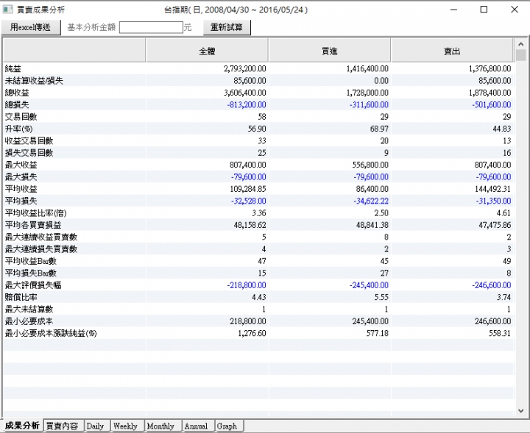Screen dimensions: 530x433
Task: Select the 收益交易回數 row label
Action: (x=29, y=140)
